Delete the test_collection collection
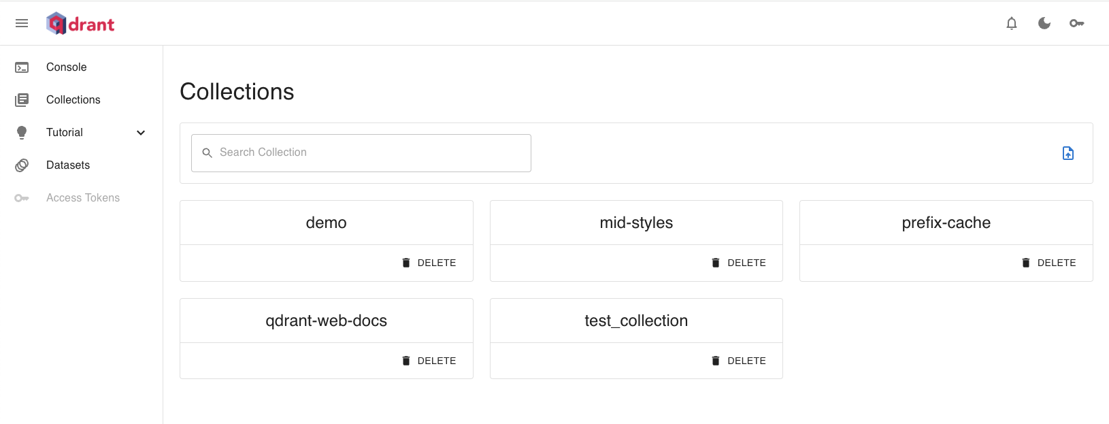 739,360
